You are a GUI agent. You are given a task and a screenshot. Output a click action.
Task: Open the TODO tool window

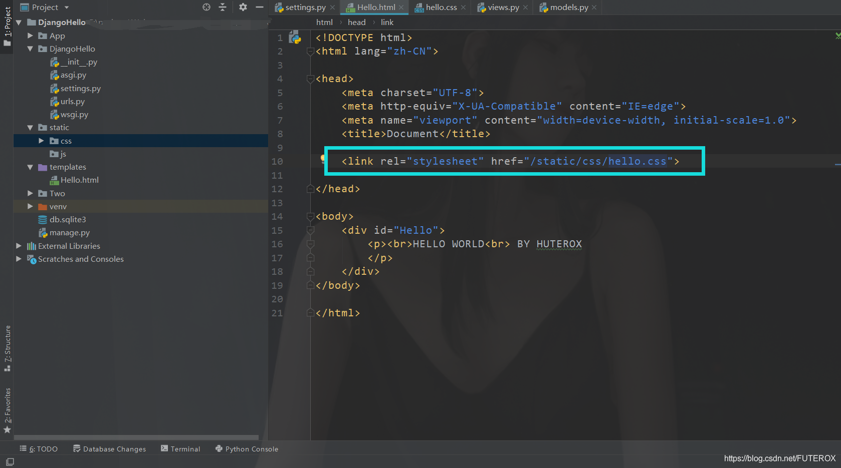39,448
